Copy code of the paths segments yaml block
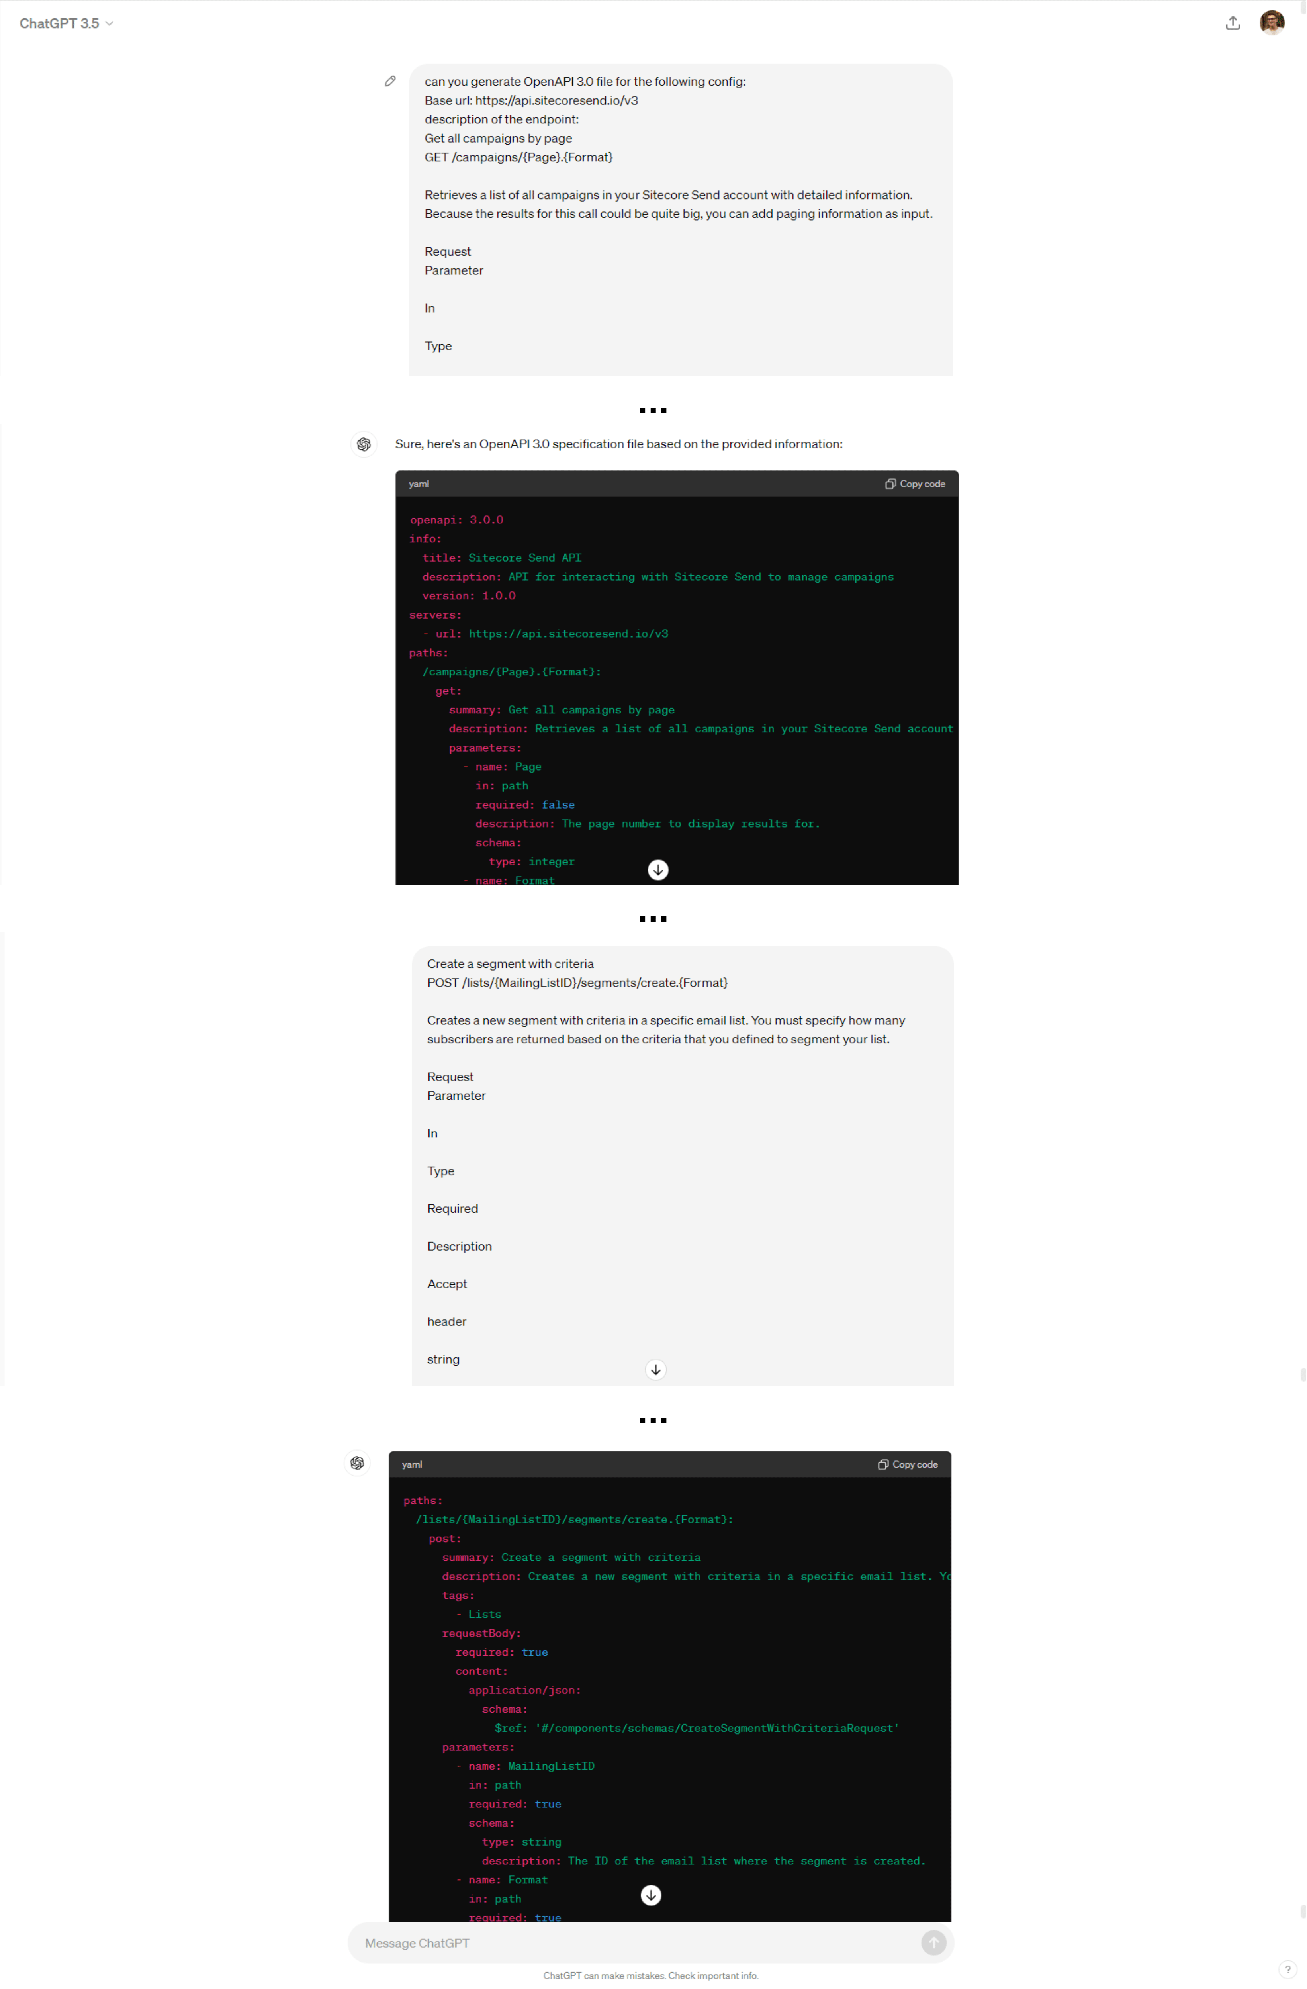 [x=908, y=1464]
